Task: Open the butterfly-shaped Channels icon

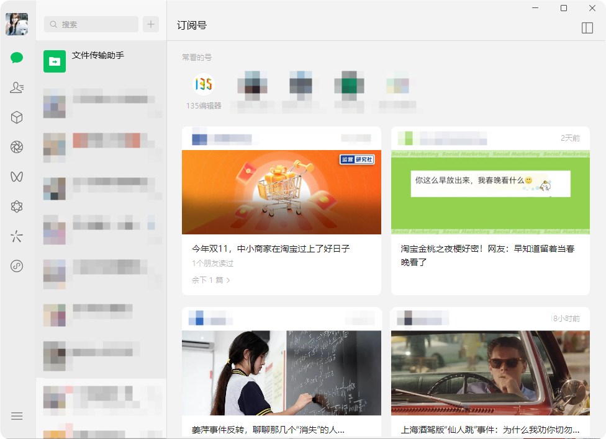Action: coord(17,177)
